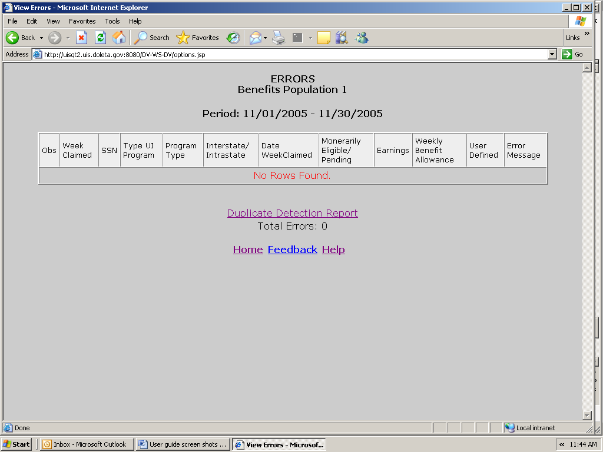The height and width of the screenshot is (452, 603).
Task: Click the No Rows Found message
Action: pyautogui.click(x=292, y=175)
